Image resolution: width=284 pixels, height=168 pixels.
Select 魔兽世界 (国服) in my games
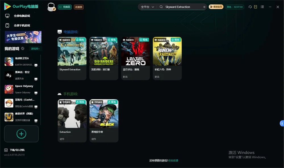pyautogui.click(x=21, y=117)
